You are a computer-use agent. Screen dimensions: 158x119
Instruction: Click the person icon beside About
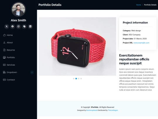[4, 43]
